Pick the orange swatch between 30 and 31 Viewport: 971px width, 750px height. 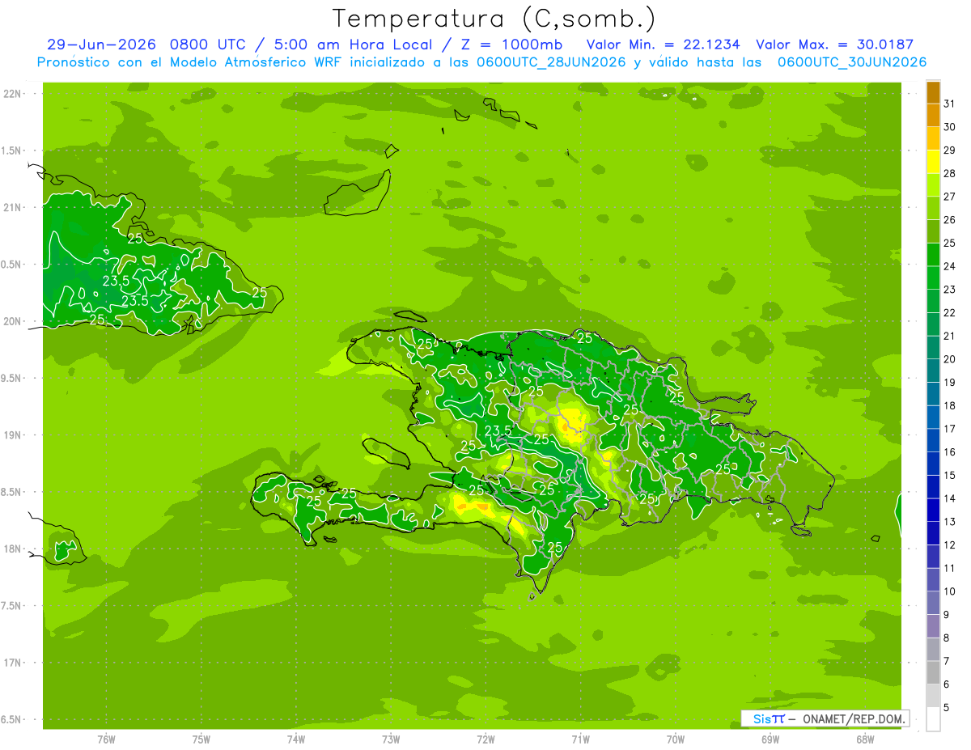(933, 115)
